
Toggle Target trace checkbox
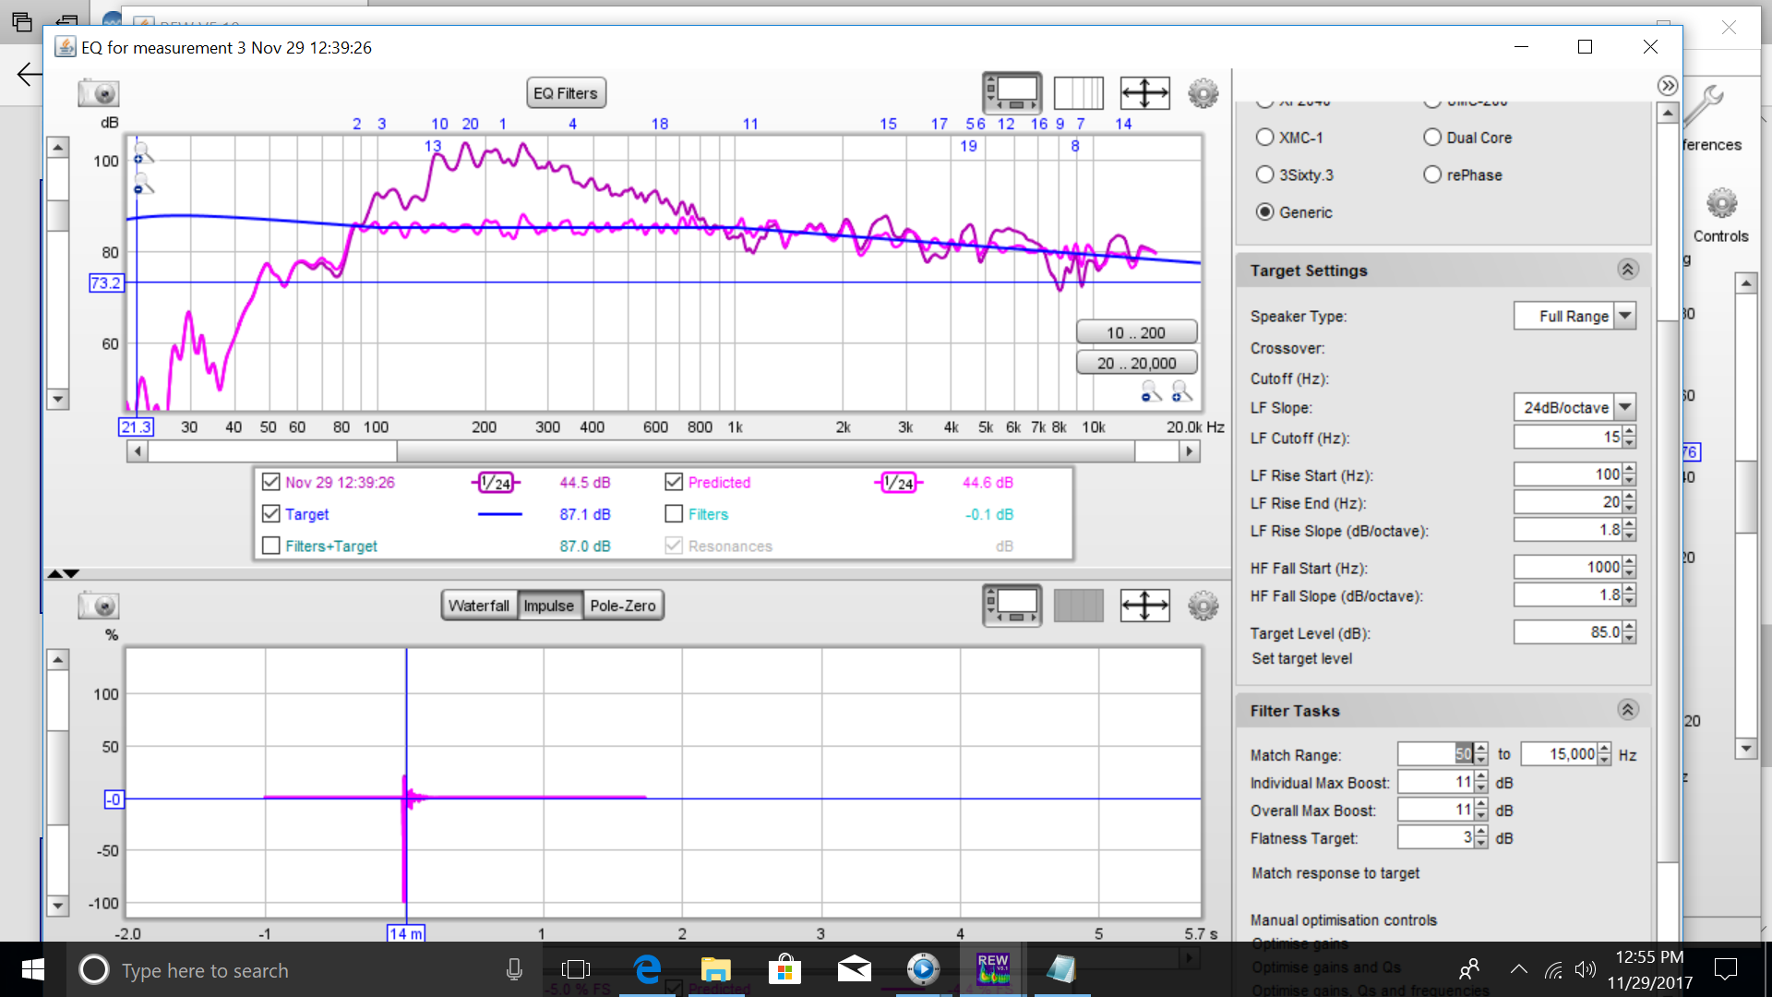270,513
